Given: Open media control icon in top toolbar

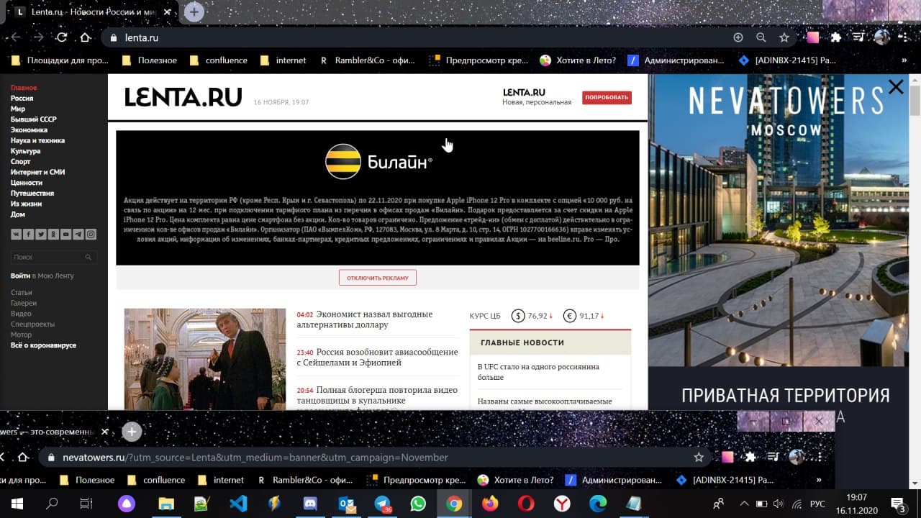Looking at the screenshot, I should 858,37.
